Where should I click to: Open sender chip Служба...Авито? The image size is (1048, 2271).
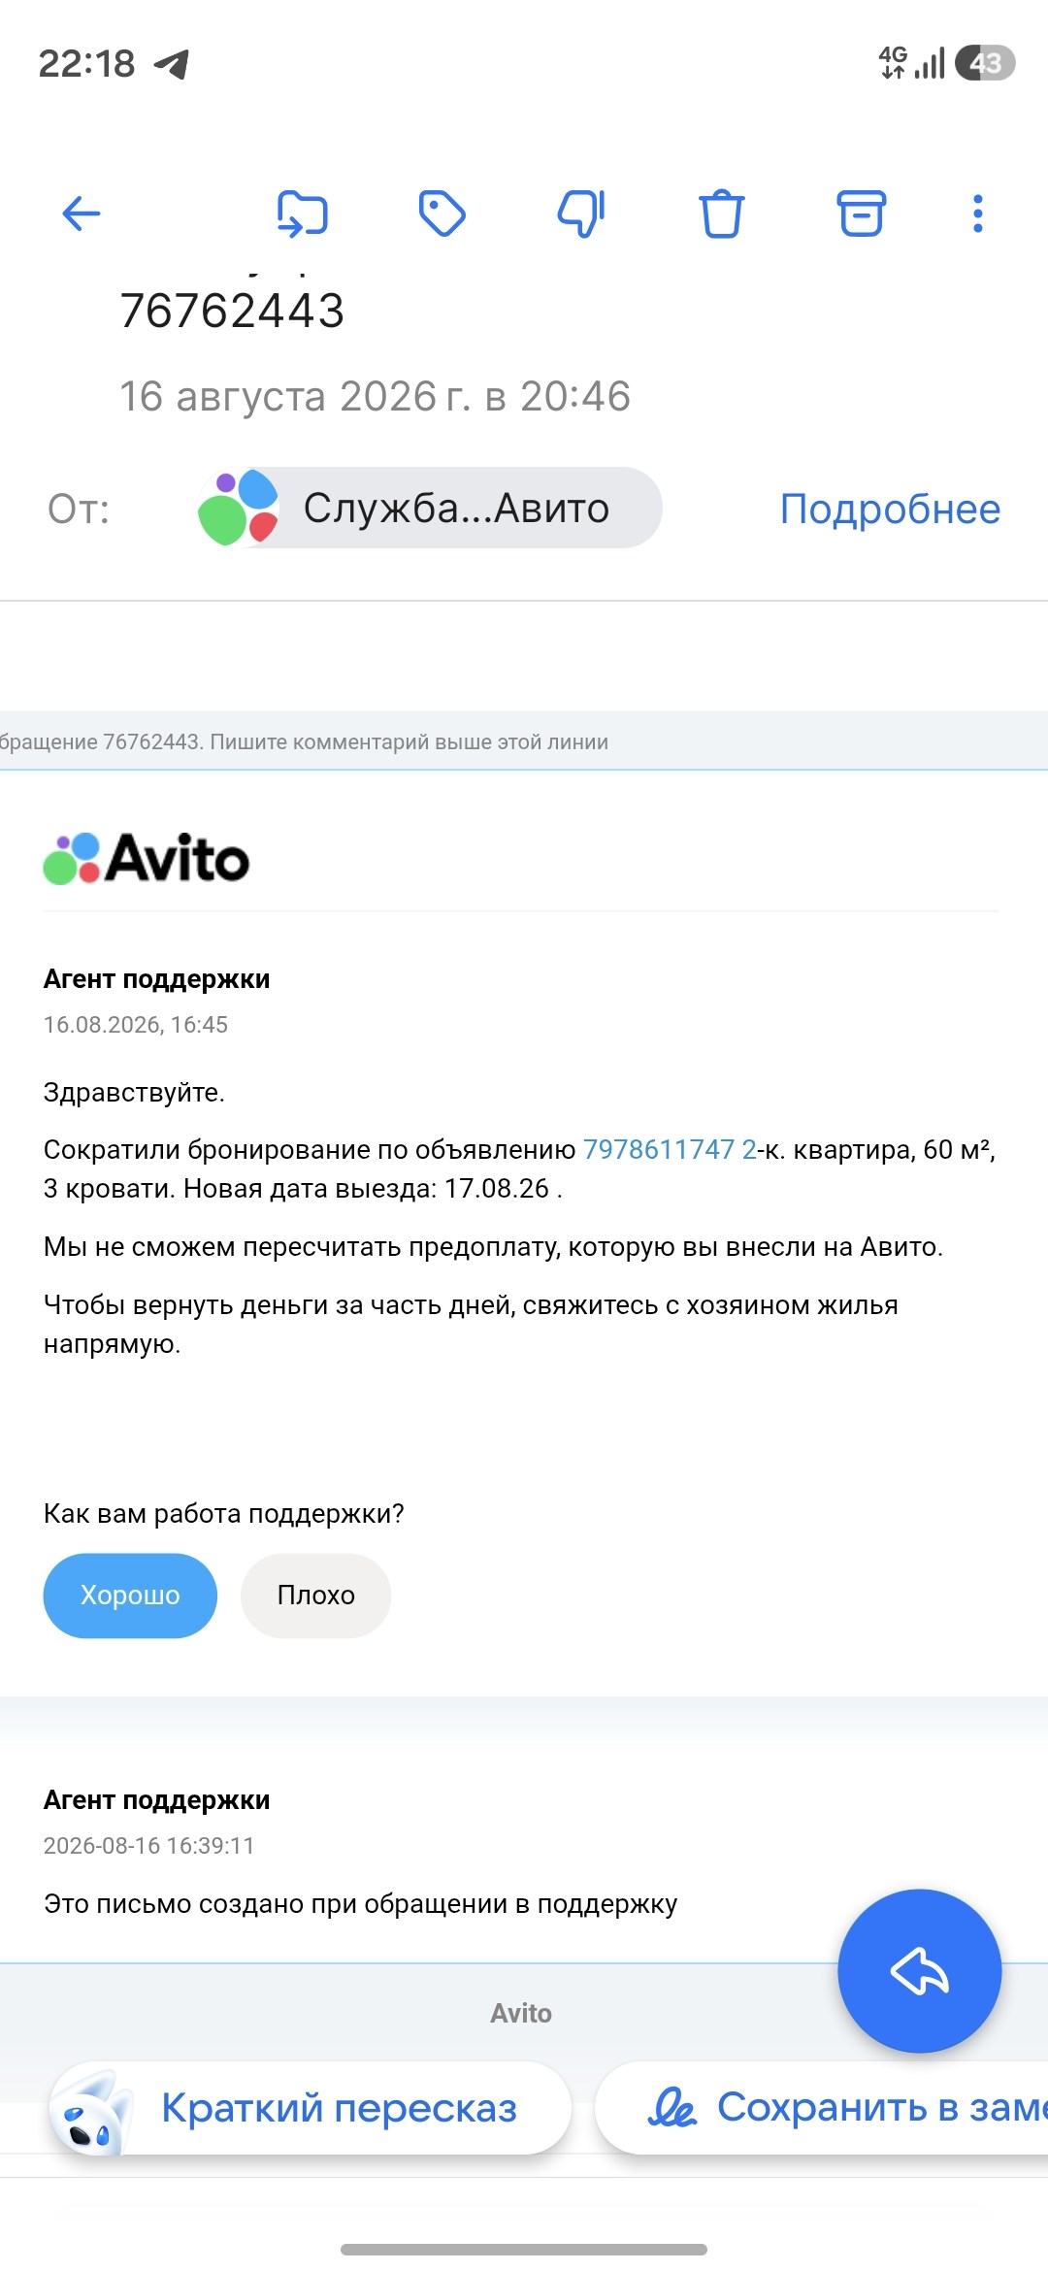[430, 508]
